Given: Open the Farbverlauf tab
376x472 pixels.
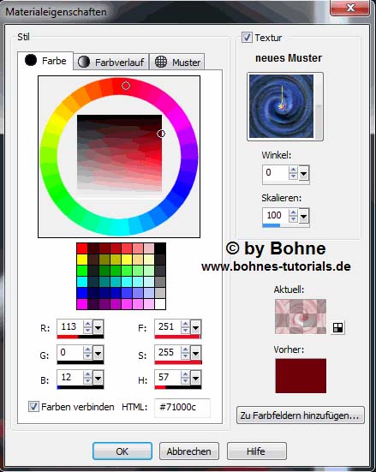Looking at the screenshot, I should coord(111,62).
